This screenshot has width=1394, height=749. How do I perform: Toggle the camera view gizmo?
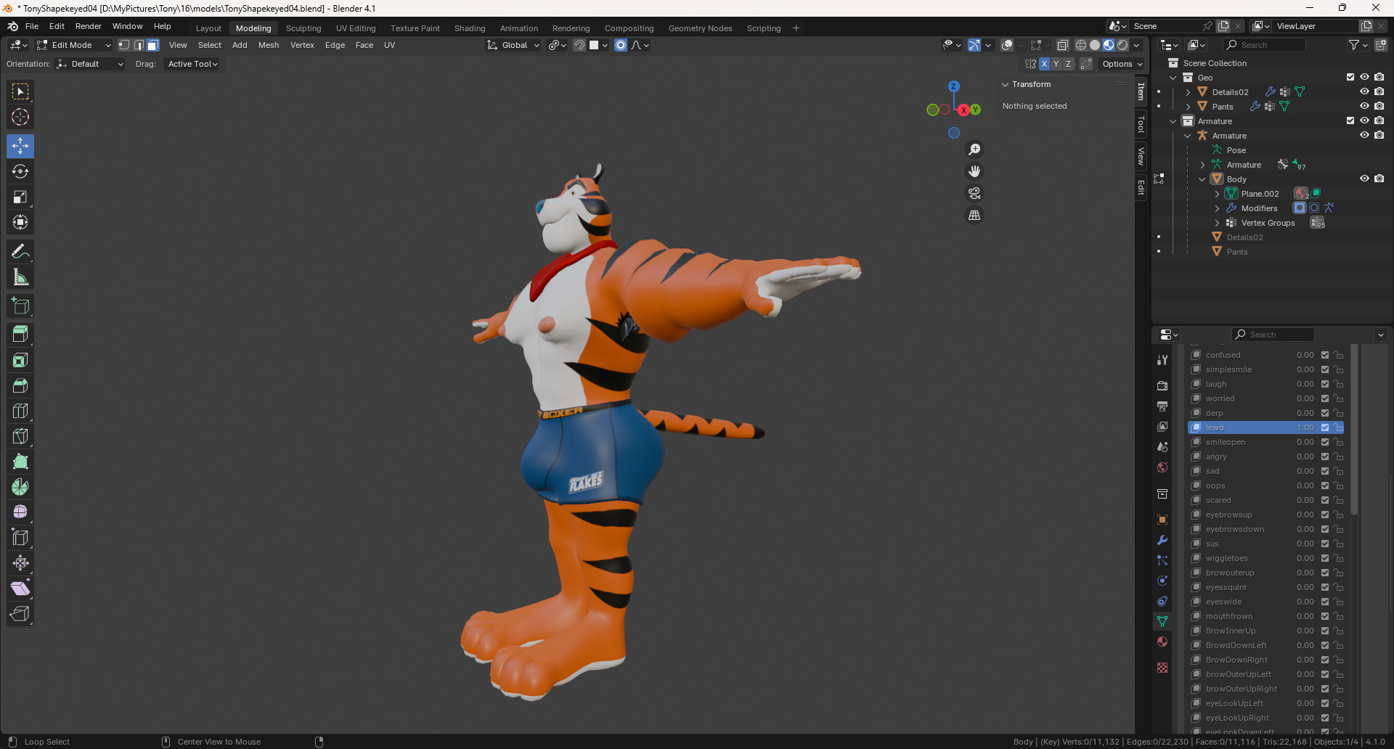(974, 193)
